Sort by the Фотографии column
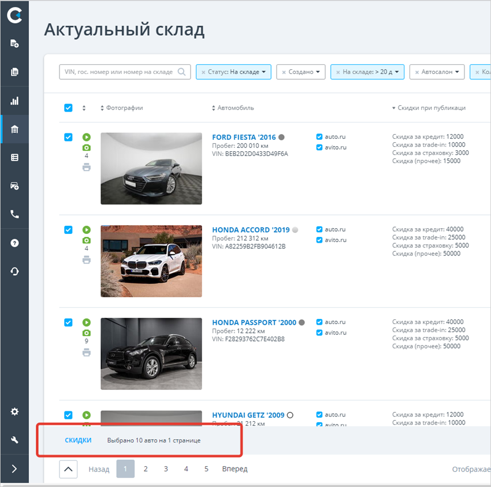 (x=121, y=107)
